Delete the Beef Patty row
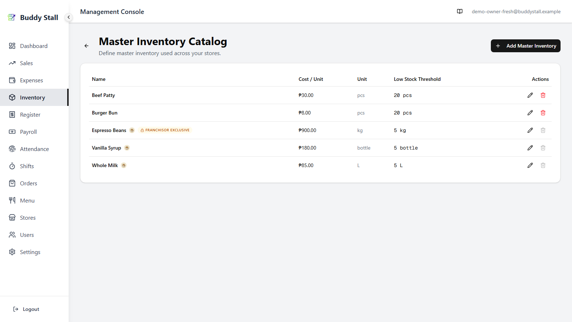Image resolution: width=572 pixels, height=322 pixels. [543, 95]
